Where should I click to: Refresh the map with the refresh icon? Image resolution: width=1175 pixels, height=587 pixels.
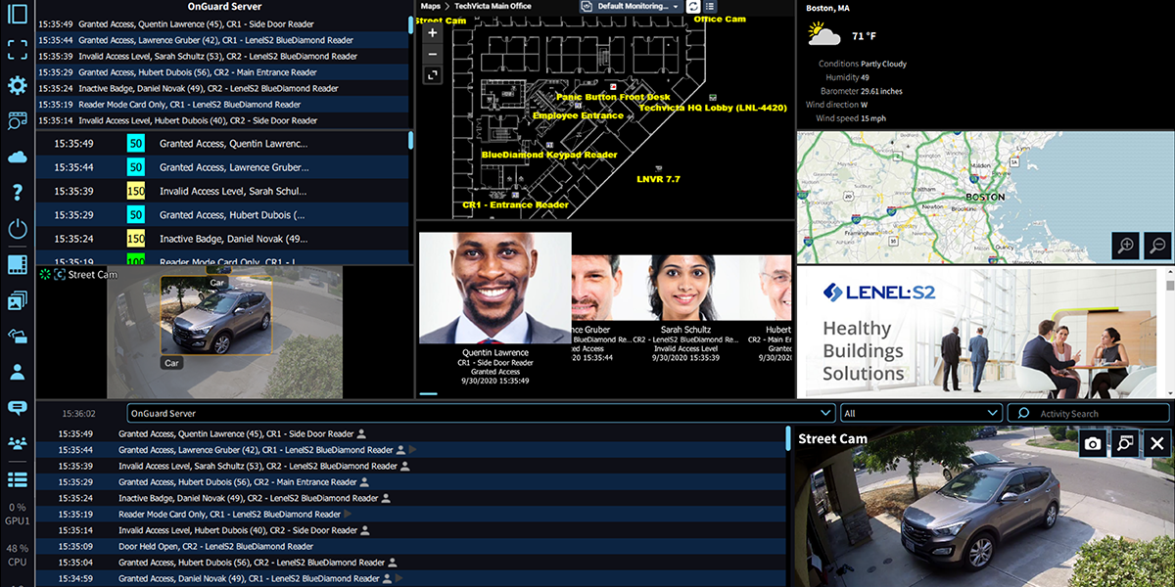coord(694,6)
